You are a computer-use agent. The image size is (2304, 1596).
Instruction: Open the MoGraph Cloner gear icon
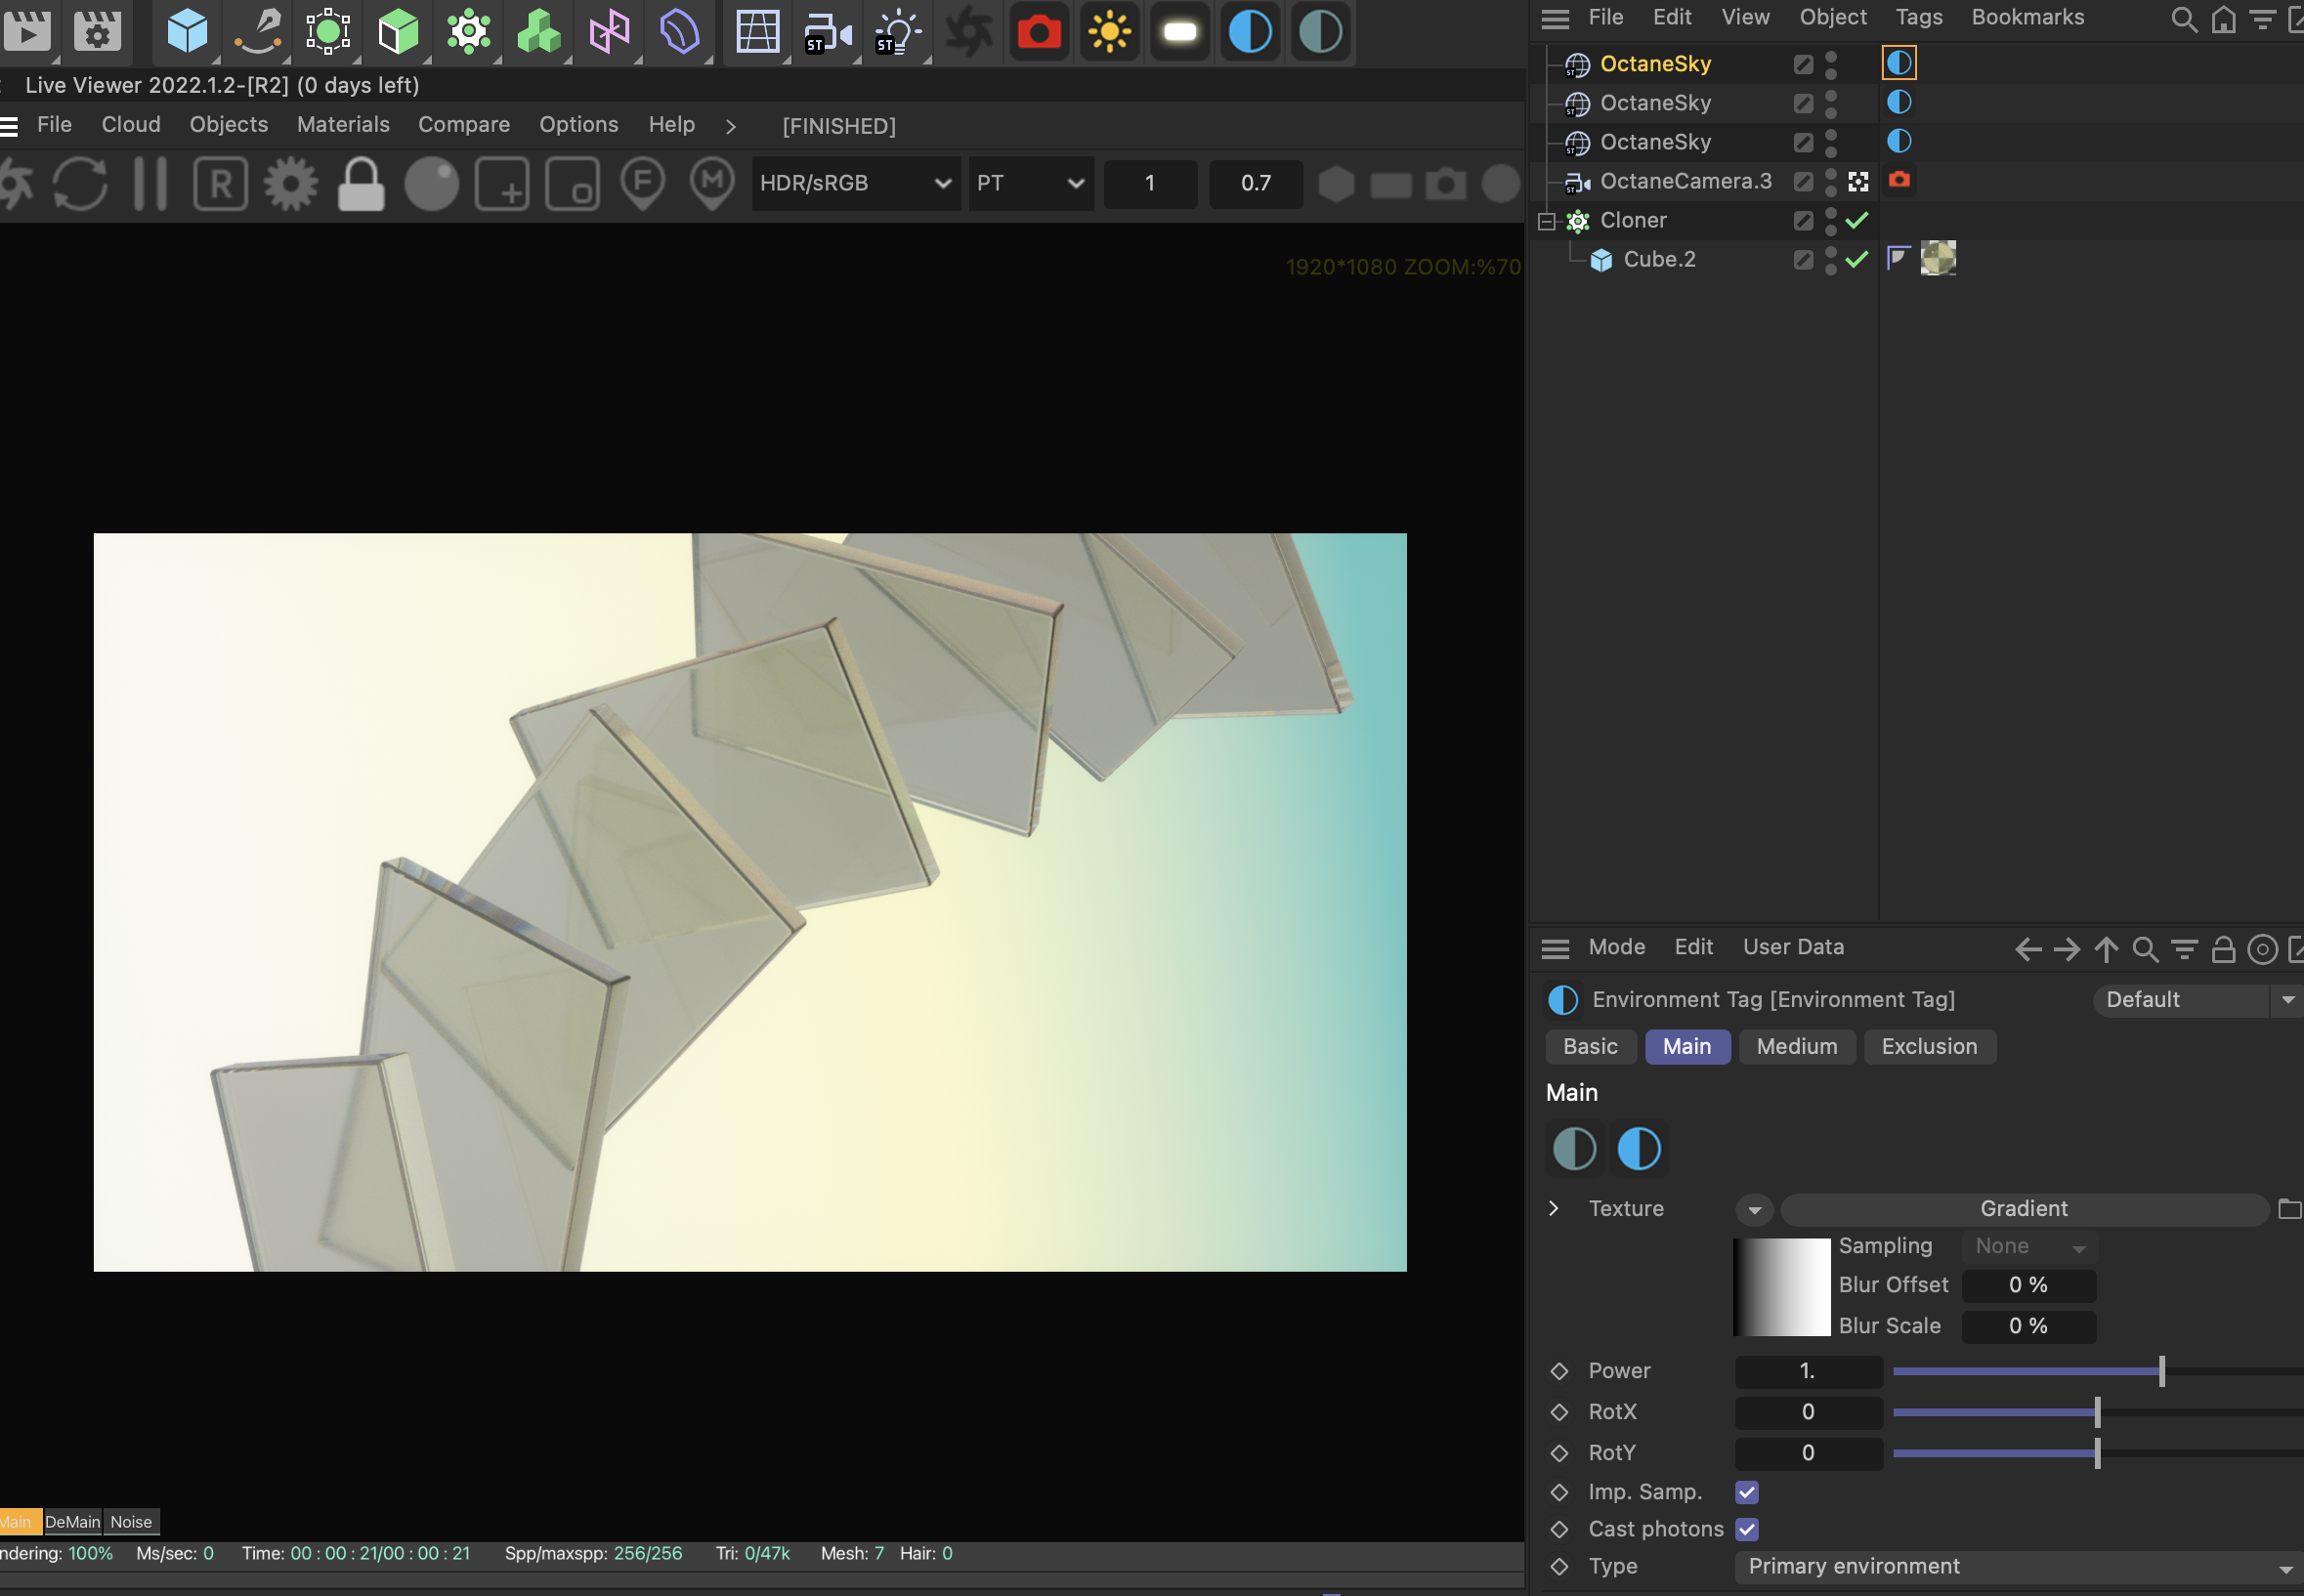(468, 31)
